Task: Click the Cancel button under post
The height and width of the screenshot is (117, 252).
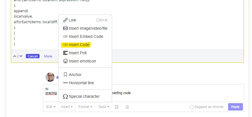Action: pyautogui.click(x=33, y=56)
